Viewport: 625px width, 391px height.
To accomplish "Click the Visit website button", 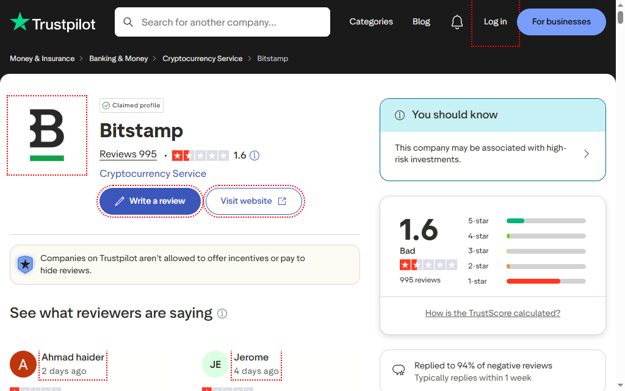I will coord(253,201).
